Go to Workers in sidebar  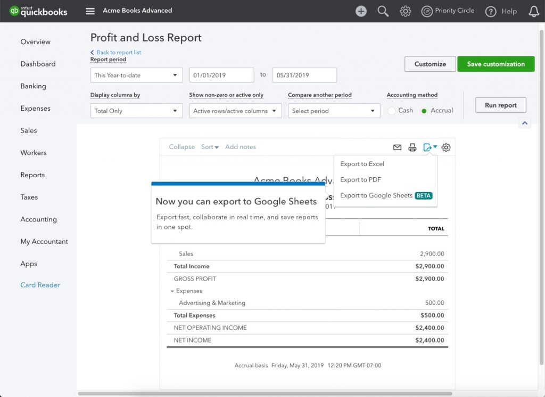34,153
